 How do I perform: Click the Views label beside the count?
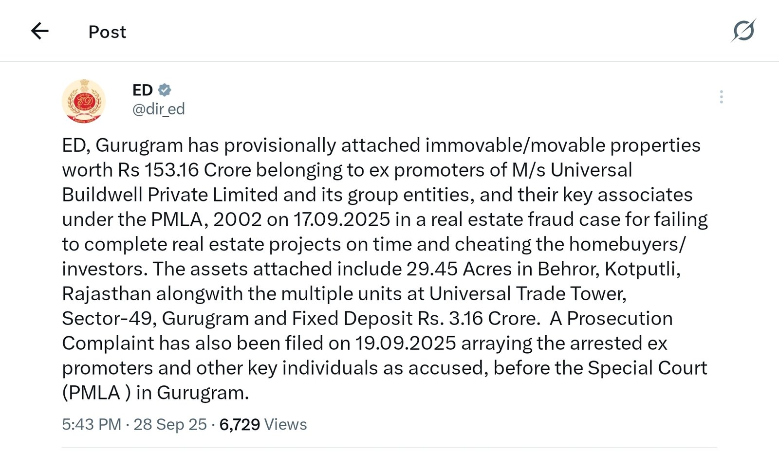[285, 424]
